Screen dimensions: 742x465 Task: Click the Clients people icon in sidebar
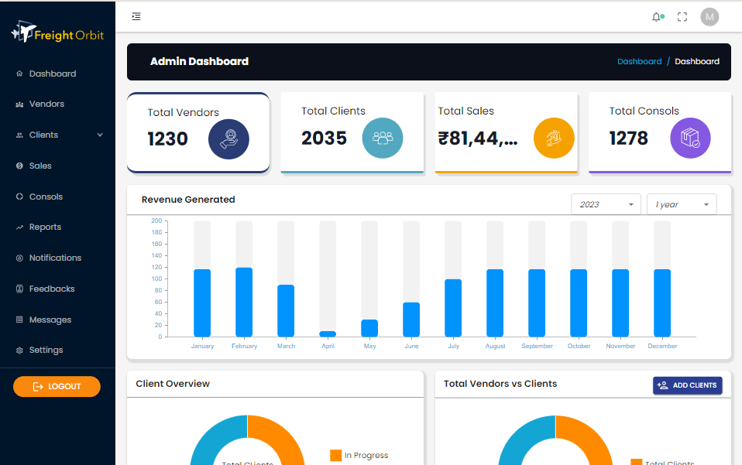pyautogui.click(x=19, y=135)
